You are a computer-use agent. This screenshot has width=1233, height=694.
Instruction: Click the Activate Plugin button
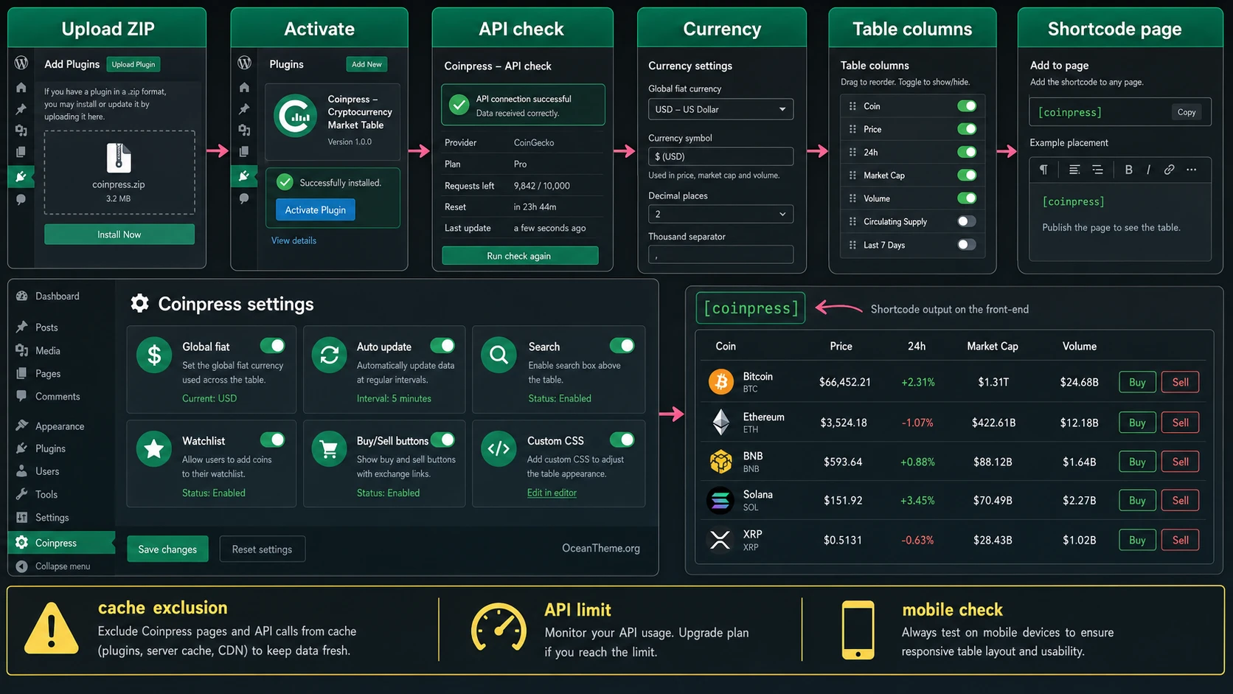316,209
